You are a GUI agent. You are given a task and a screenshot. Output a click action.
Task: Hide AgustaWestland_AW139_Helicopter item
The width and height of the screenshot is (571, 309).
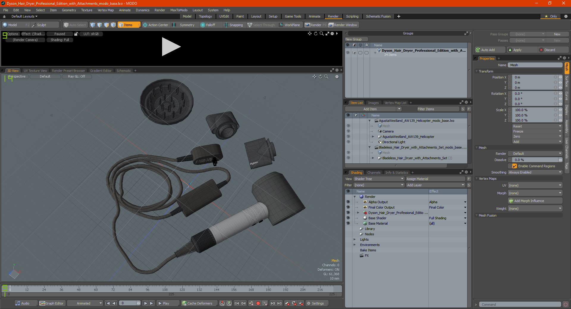click(348, 137)
